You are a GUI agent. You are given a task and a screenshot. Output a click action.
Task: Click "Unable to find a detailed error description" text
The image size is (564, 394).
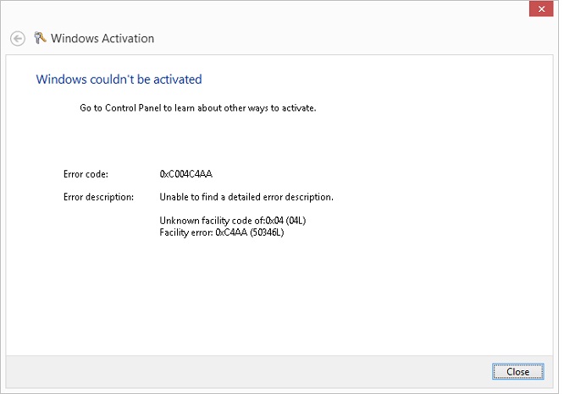click(x=246, y=197)
